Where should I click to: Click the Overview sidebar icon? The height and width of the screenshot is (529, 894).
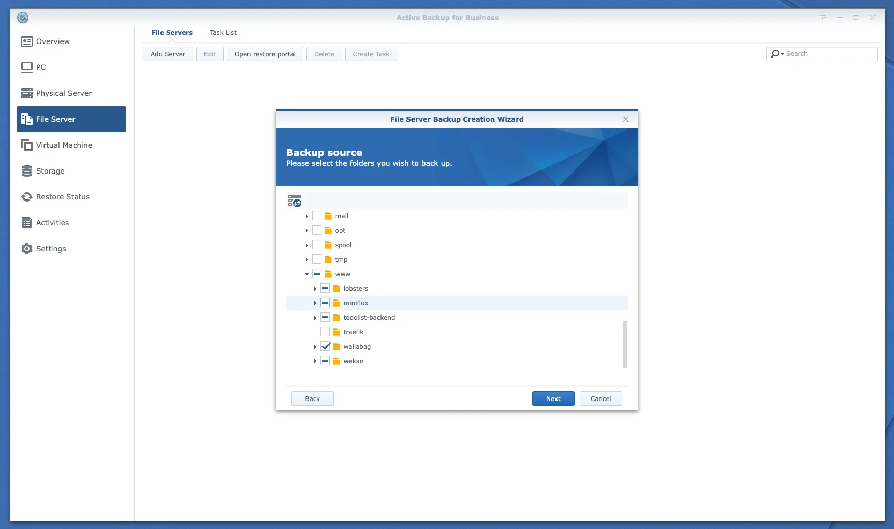27,41
